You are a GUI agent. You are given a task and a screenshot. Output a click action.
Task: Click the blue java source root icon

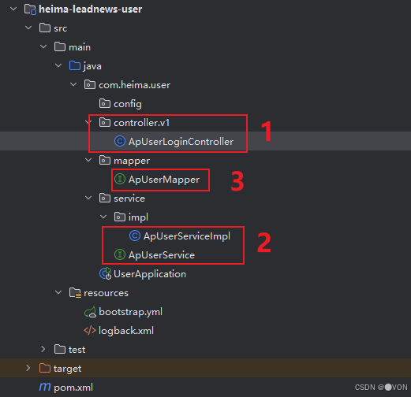(x=75, y=66)
